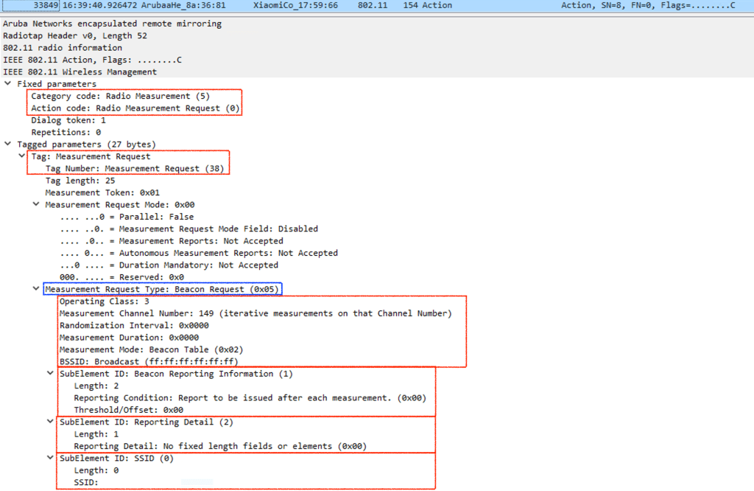Screen dimensions: 754x491
Task: Collapse the Fixed parameters tree node
Action: coord(7,84)
